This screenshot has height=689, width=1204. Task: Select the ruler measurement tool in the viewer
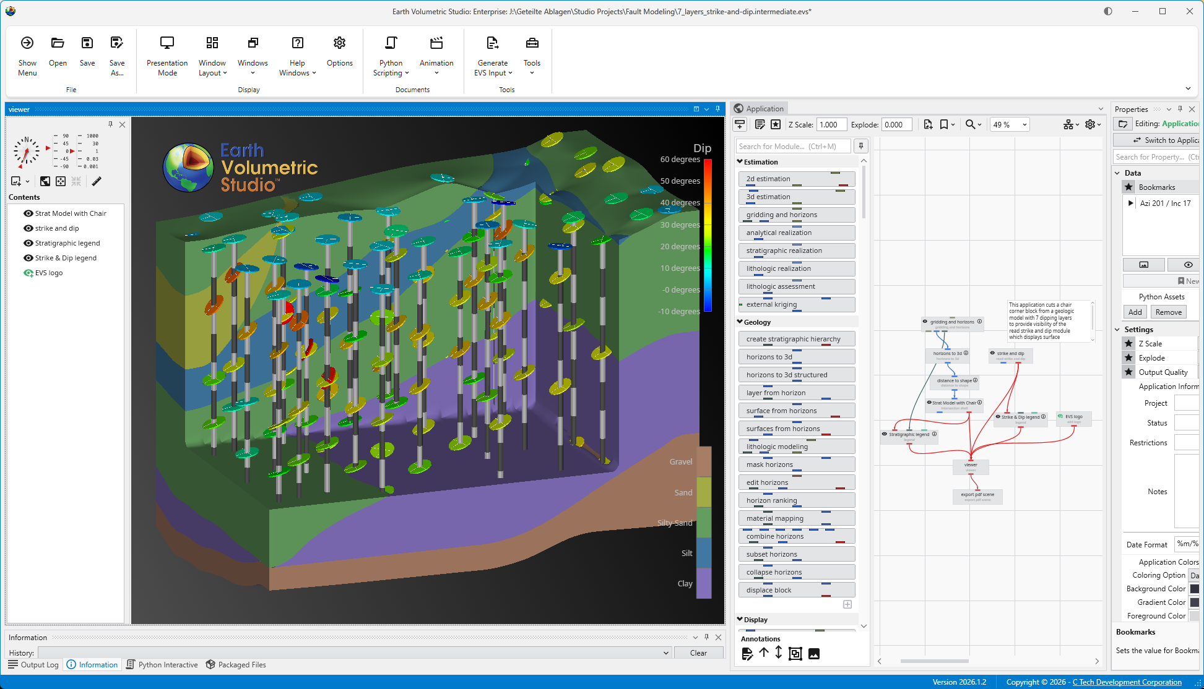tap(97, 181)
